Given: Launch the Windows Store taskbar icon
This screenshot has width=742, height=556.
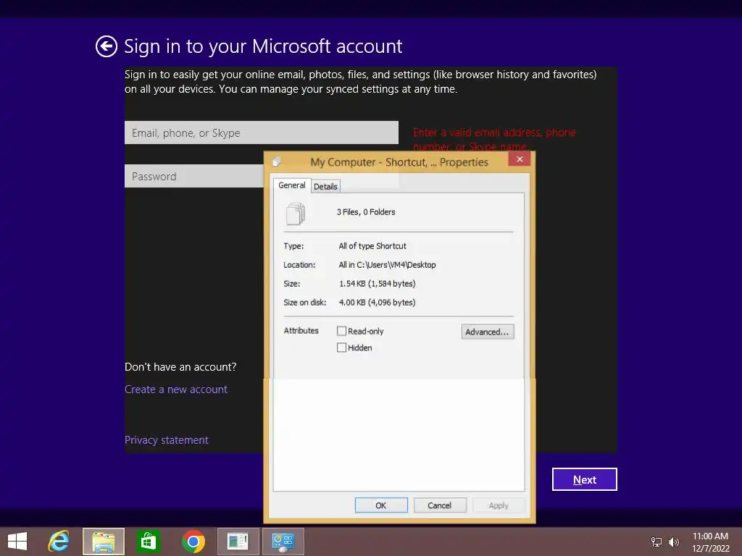Looking at the screenshot, I should [x=148, y=542].
